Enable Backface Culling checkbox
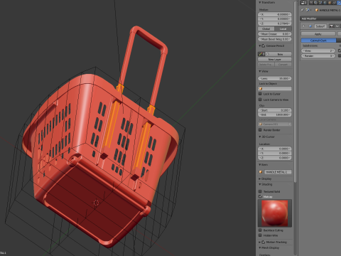 coord(260,230)
